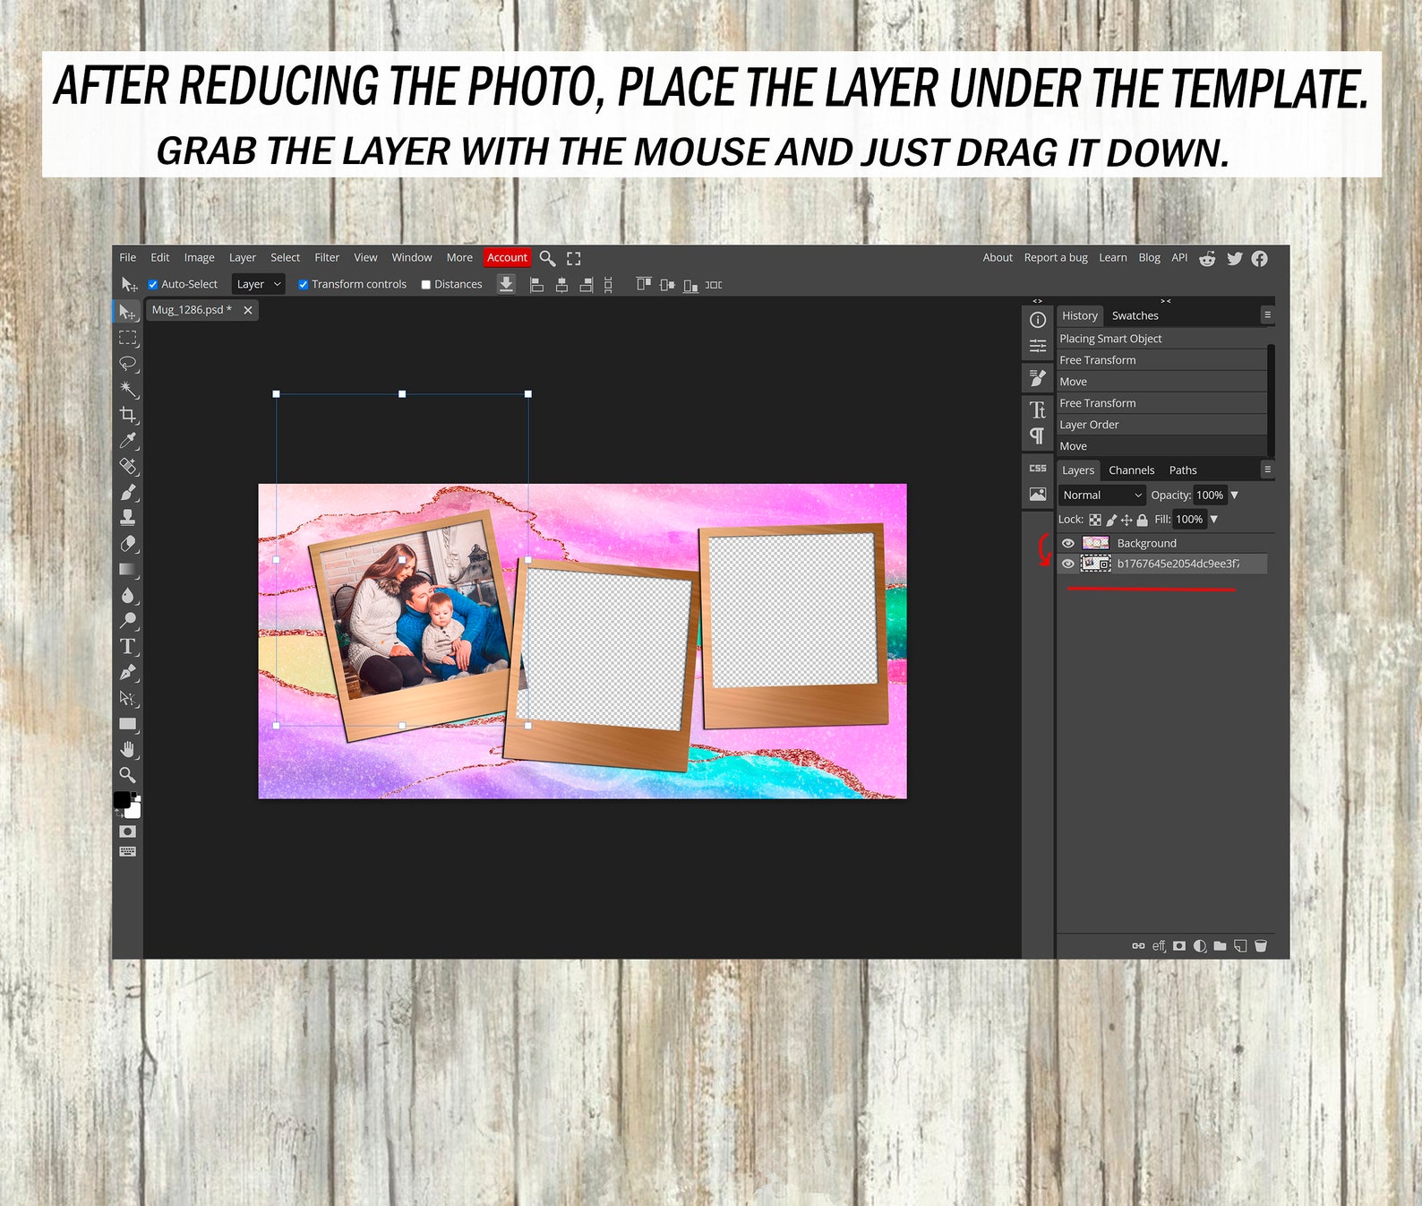Open the Report a bug link
Image resolution: width=1422 pixels, height=1206 pixels.
pyautogui.click(x=1056, y=258)
